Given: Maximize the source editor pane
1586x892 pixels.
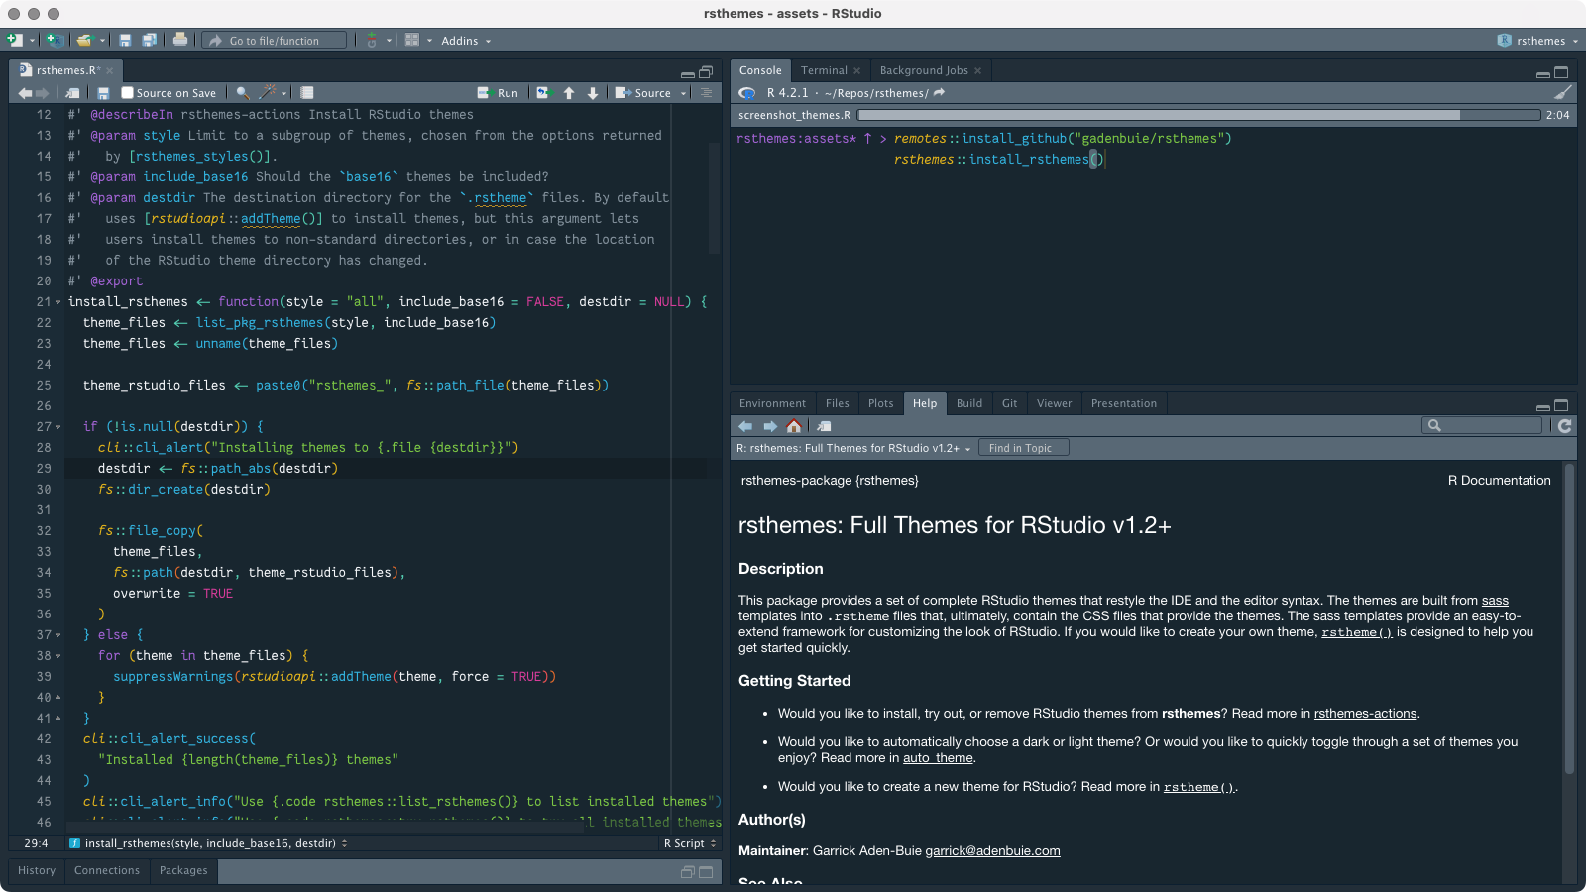Looking at the screenshot, I should [x=706, y=71].
